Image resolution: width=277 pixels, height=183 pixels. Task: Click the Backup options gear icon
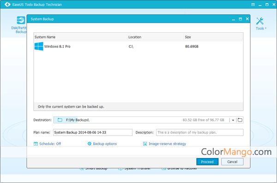(x=90, y=144)
